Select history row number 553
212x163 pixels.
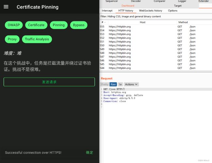click(x=156, y=34)
